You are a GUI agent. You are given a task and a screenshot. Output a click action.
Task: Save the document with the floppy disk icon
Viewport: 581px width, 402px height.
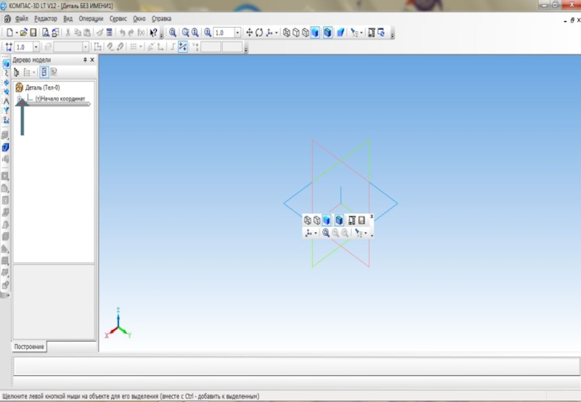pyautogui.click(x=33, y=33)
